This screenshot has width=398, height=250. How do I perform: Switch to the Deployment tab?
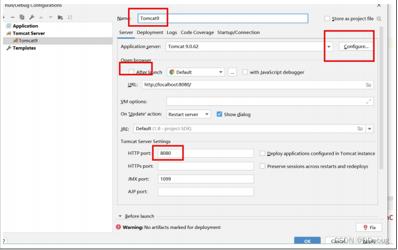150,33
